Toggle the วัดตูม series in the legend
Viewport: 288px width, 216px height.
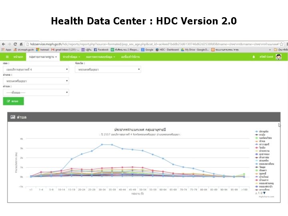(x=260, y=167)
